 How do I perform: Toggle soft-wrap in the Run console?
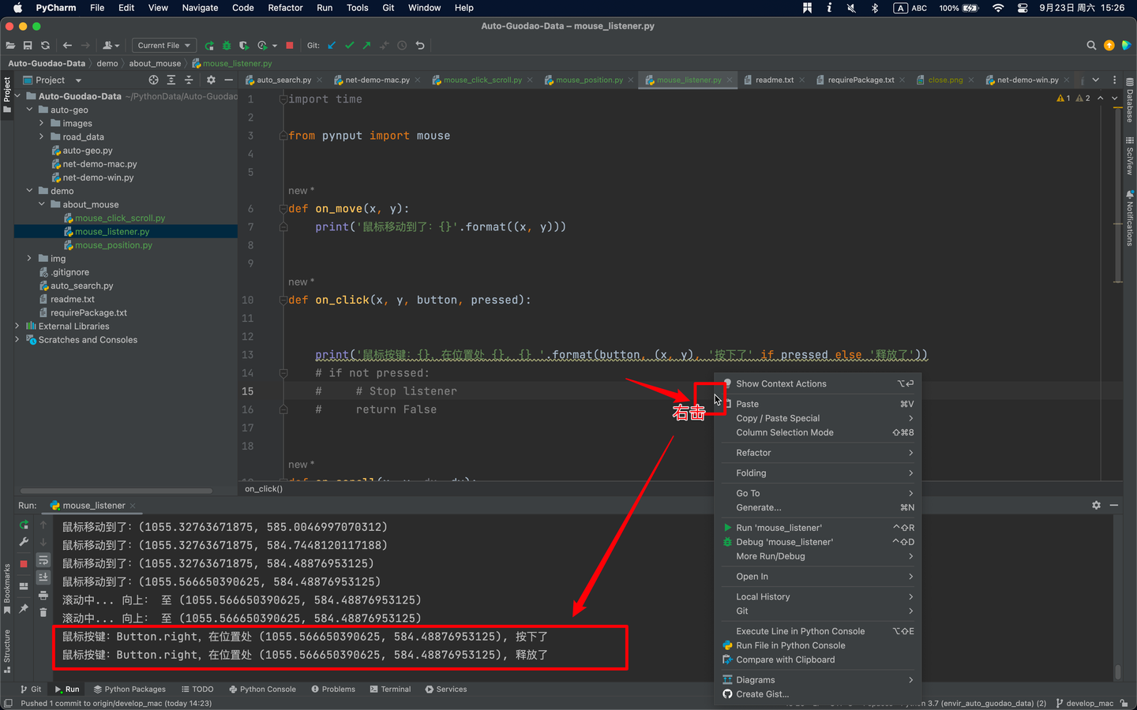tap(43, 560)
